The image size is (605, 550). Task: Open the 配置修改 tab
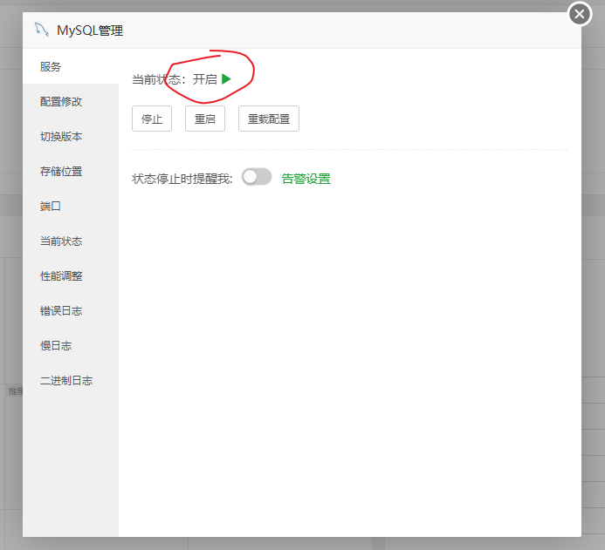click(x=71, y=102)
